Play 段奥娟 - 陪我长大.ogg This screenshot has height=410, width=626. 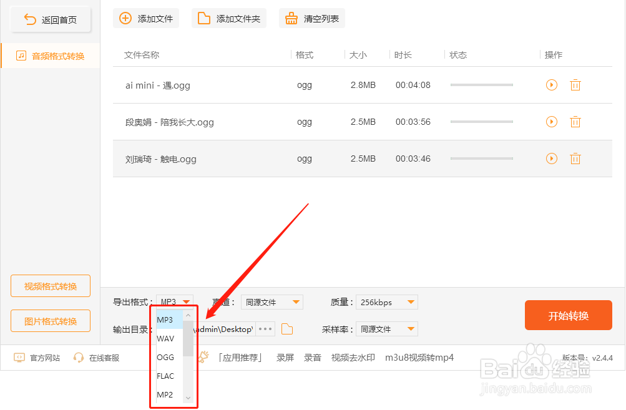pyautogui.click(x=551, y=122)
